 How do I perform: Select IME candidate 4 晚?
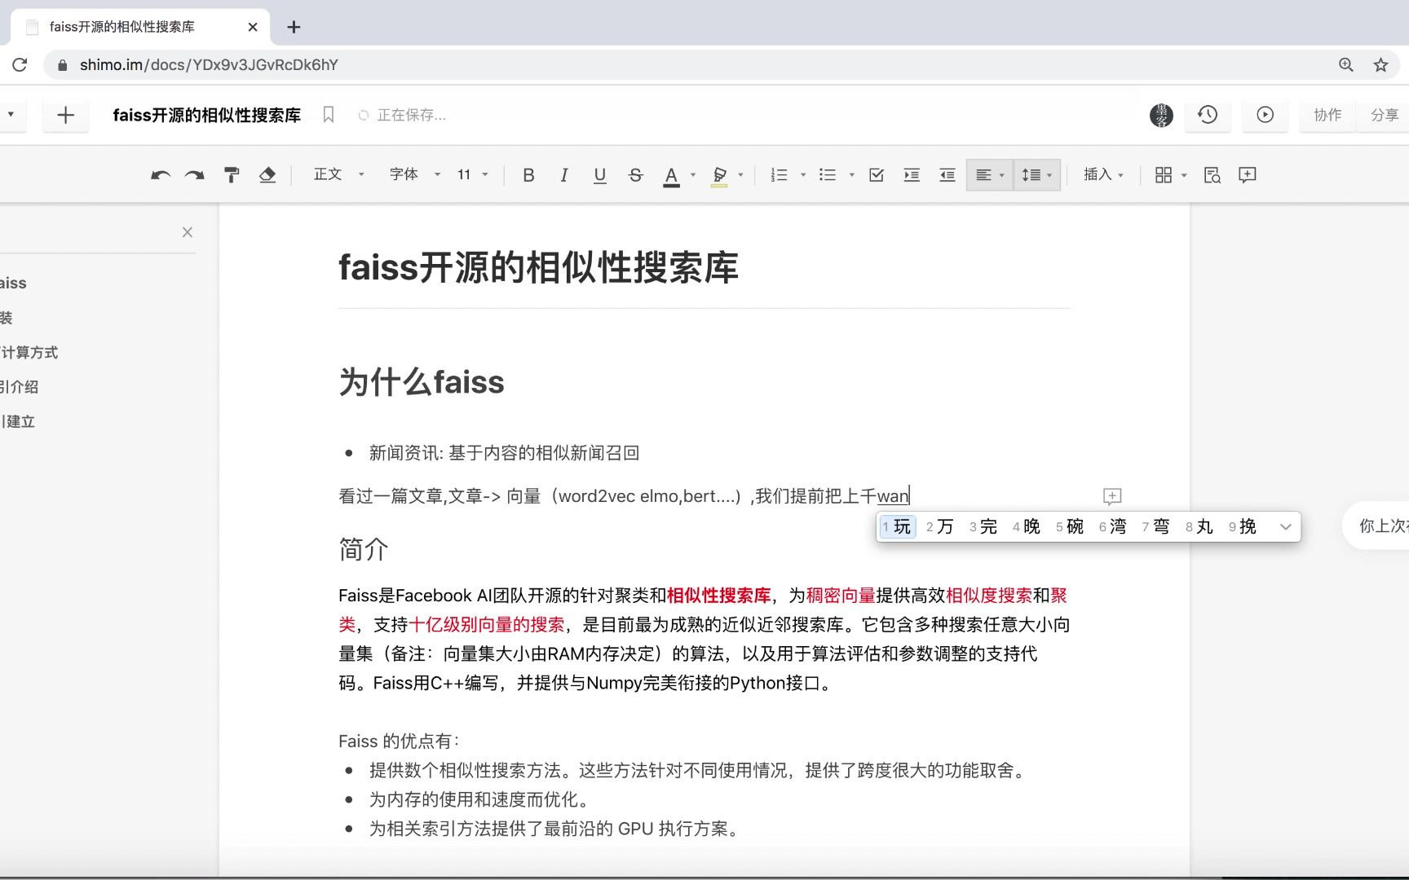point(1027,526)
